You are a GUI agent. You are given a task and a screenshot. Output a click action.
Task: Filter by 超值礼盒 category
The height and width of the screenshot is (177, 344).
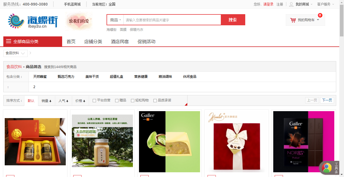click(117, 76)
